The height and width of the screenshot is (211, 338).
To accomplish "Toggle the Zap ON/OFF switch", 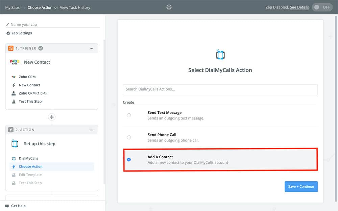I will (322, 7).
